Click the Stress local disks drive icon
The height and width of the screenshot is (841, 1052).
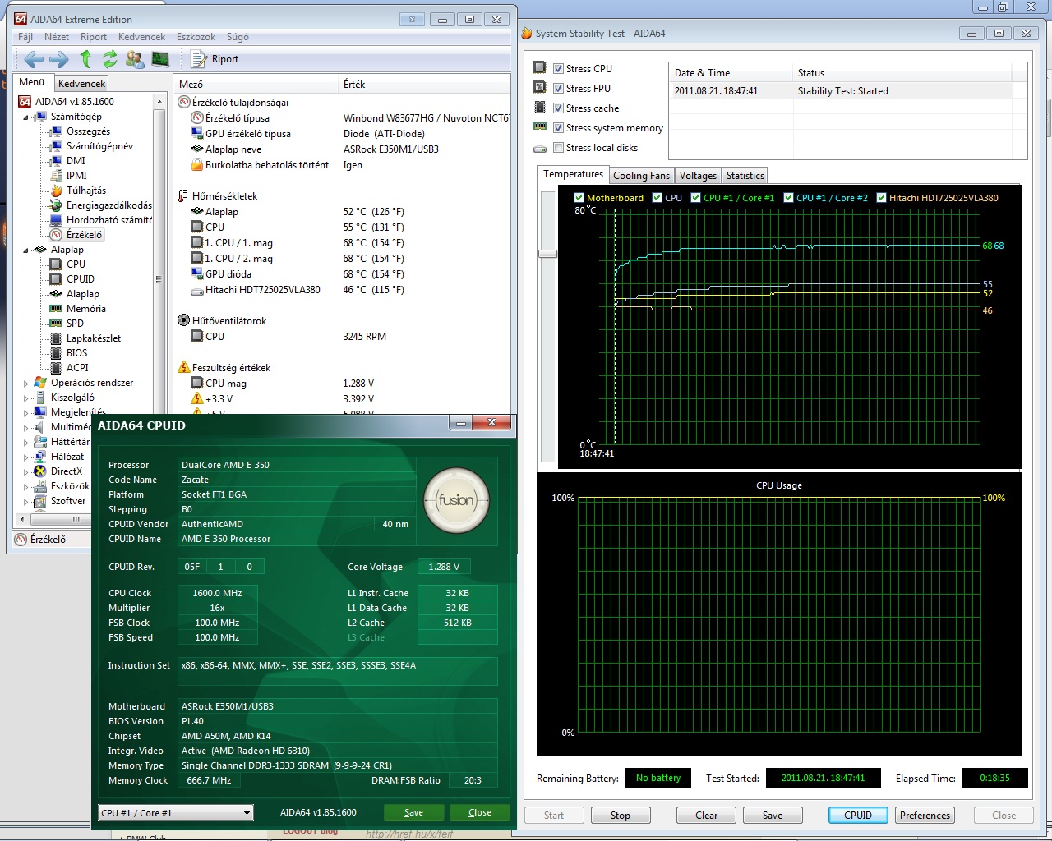click(540, 149)
